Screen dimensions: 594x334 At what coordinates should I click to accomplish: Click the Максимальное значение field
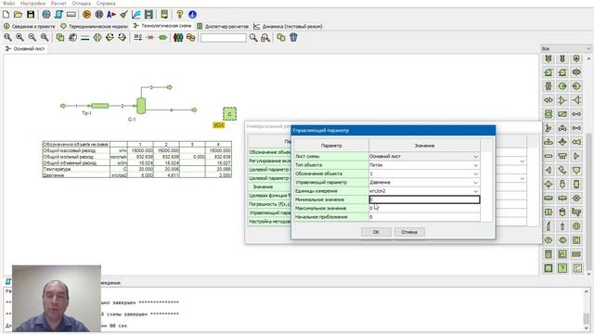tap(424, 208)
